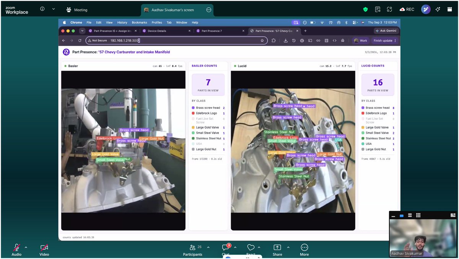Select the grid thumbnail view icon
This screenshot has height=259, width=459.
point(418,215)
